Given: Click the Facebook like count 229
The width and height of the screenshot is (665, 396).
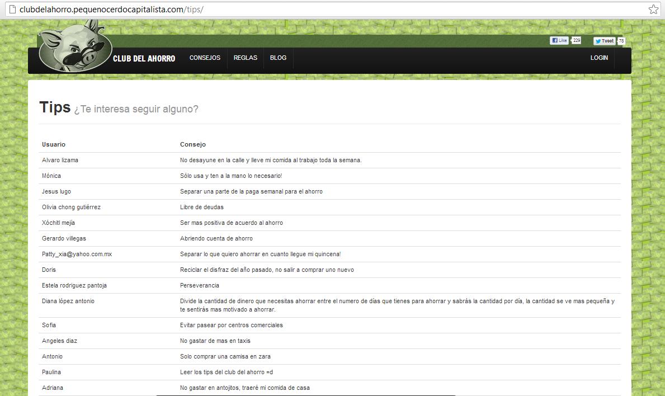Looking at the screenshot, I should tap(576, 40).
